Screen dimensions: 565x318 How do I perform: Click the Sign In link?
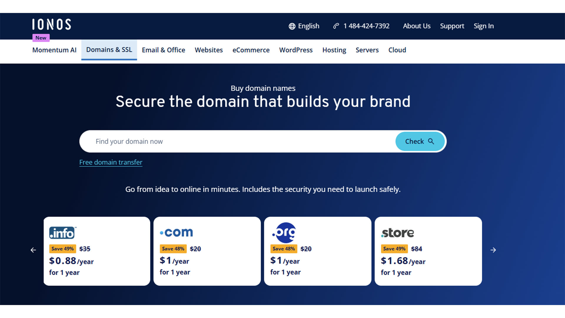[483, 26]
